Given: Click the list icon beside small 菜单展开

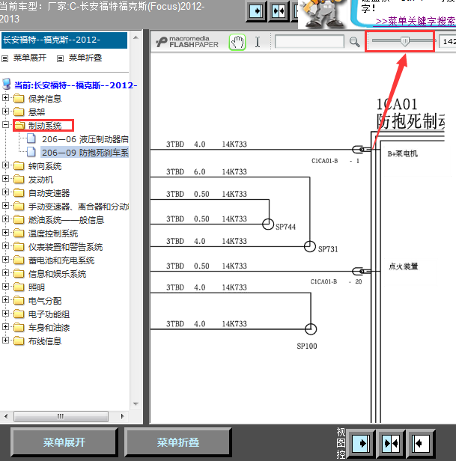Looking at the screenshot, I should 4,59.
